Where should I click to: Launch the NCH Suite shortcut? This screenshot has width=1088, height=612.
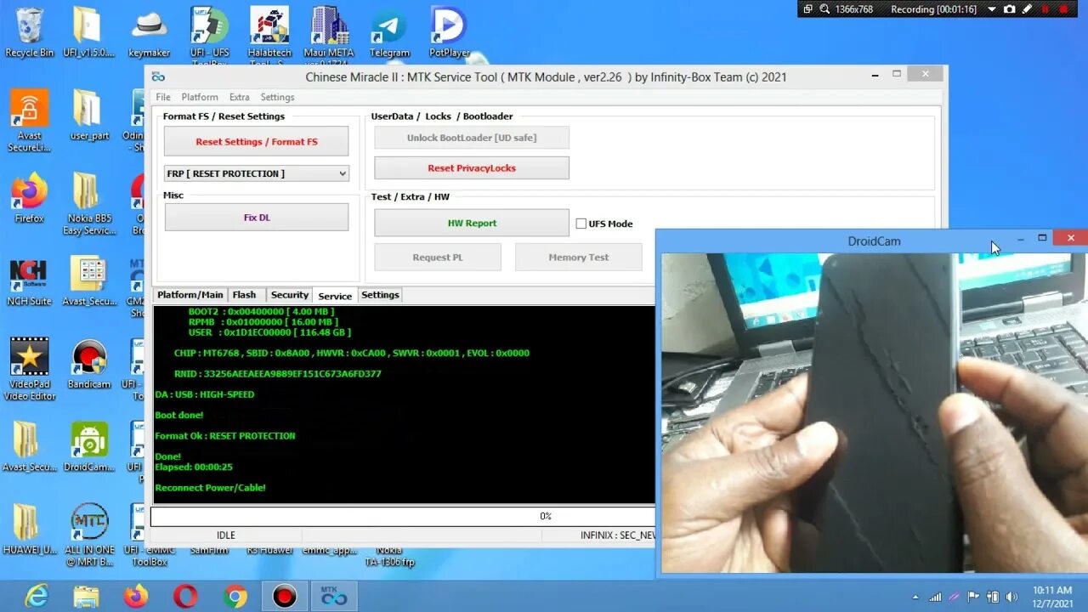point(29,281)
